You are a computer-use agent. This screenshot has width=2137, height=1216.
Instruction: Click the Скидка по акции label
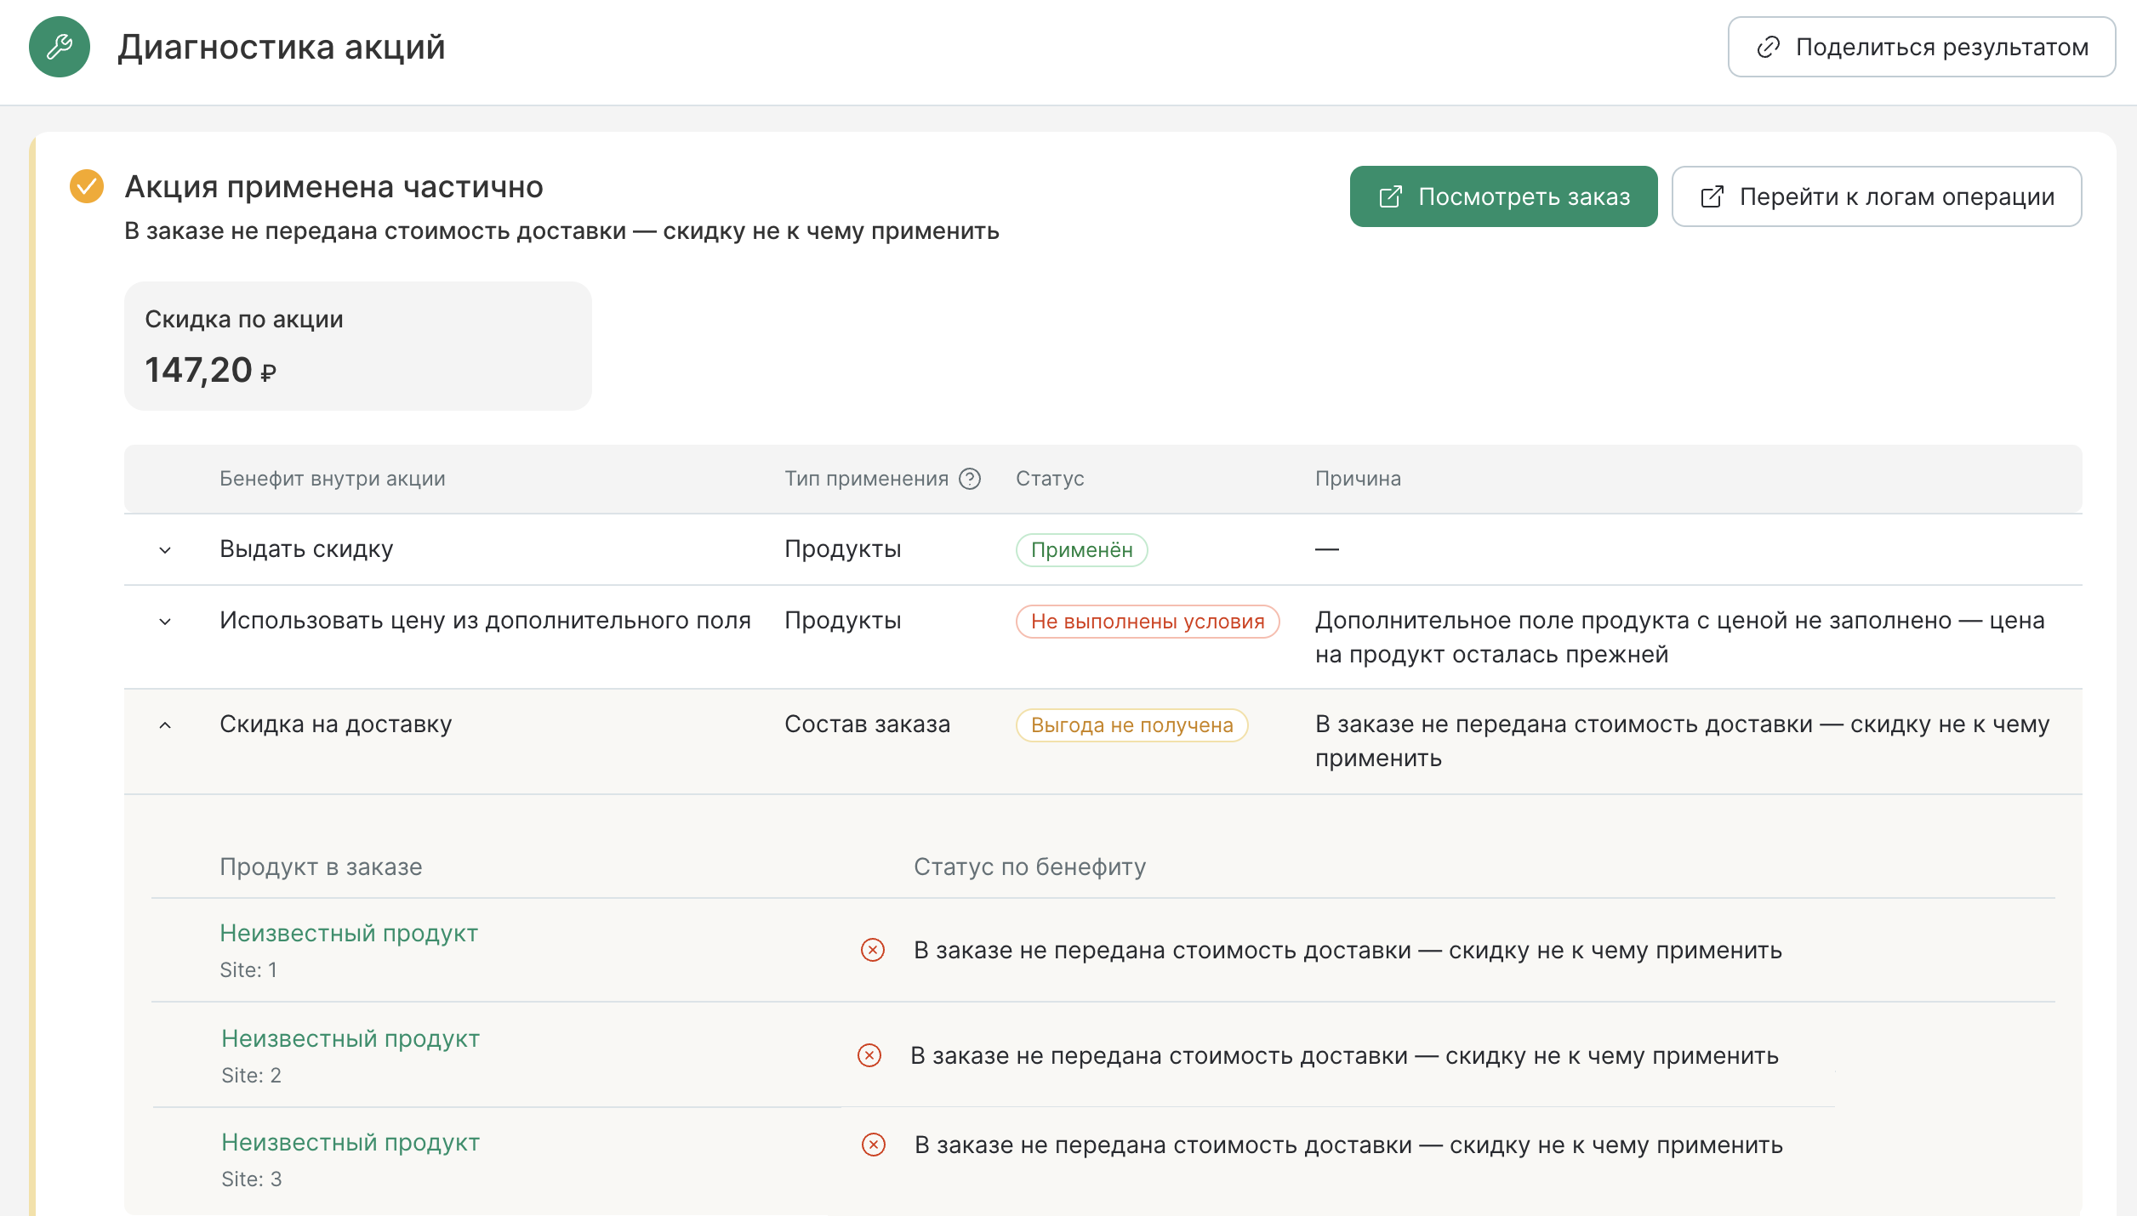tap(244, 319)
